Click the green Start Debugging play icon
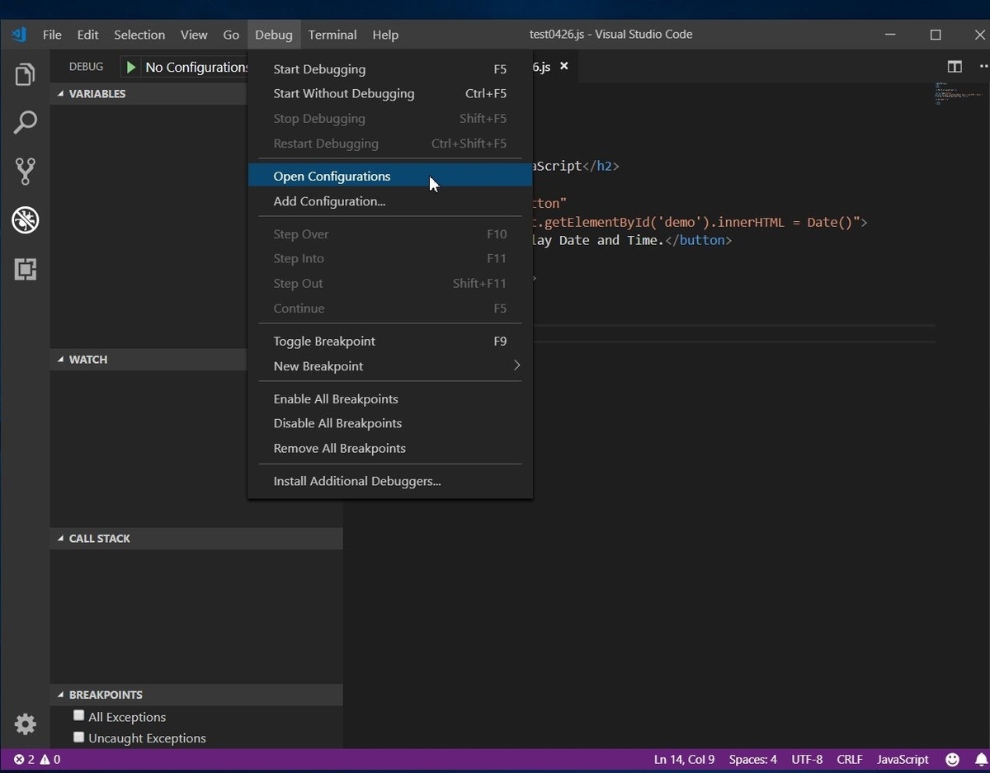Screen dimensions: 990x773 (131, 67)
